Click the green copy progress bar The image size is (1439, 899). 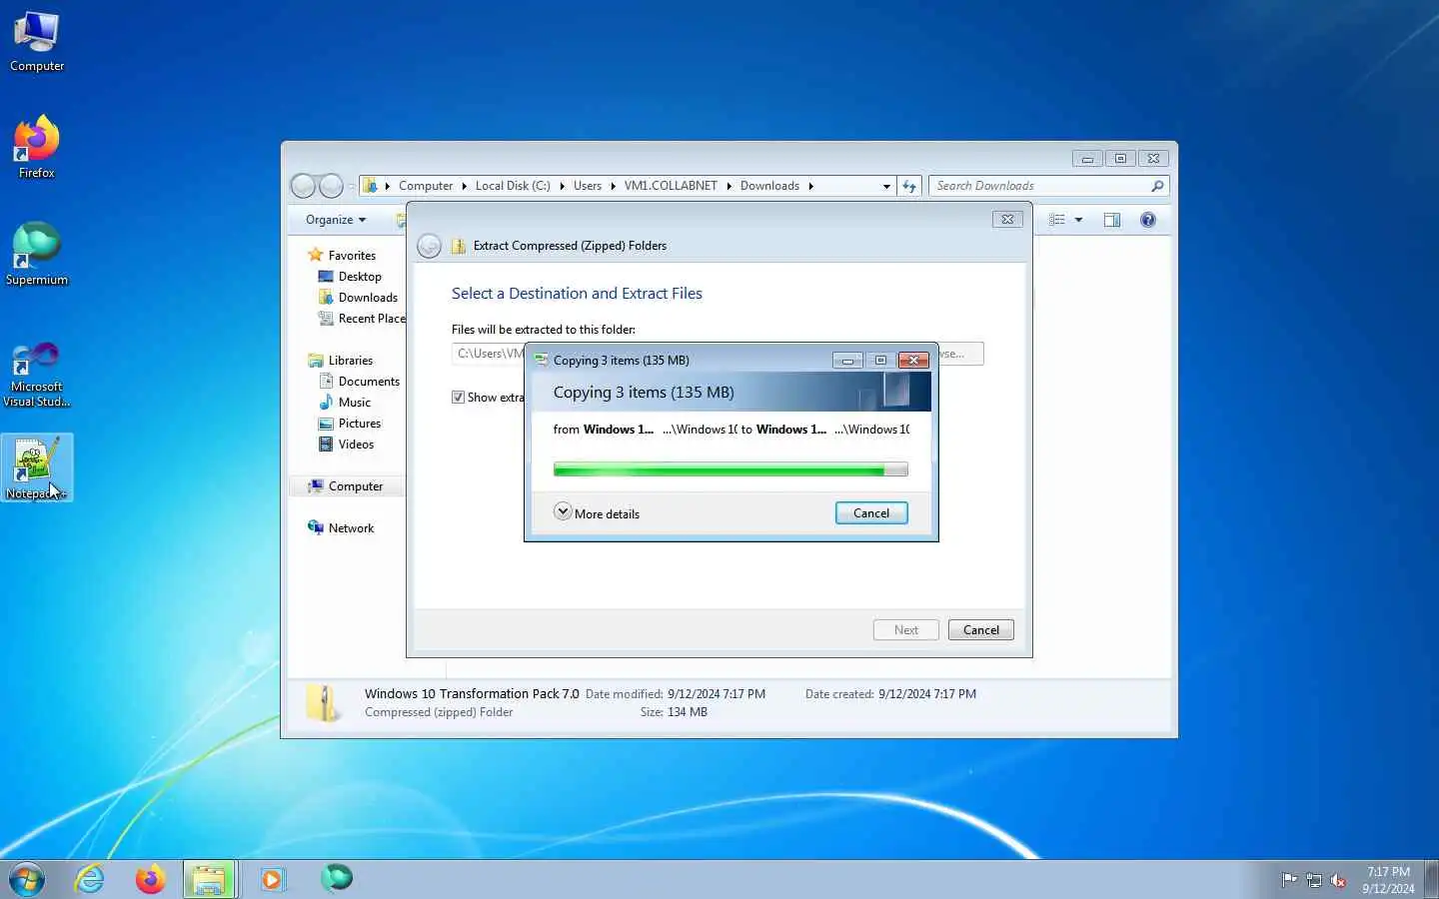tap(730, 469)
